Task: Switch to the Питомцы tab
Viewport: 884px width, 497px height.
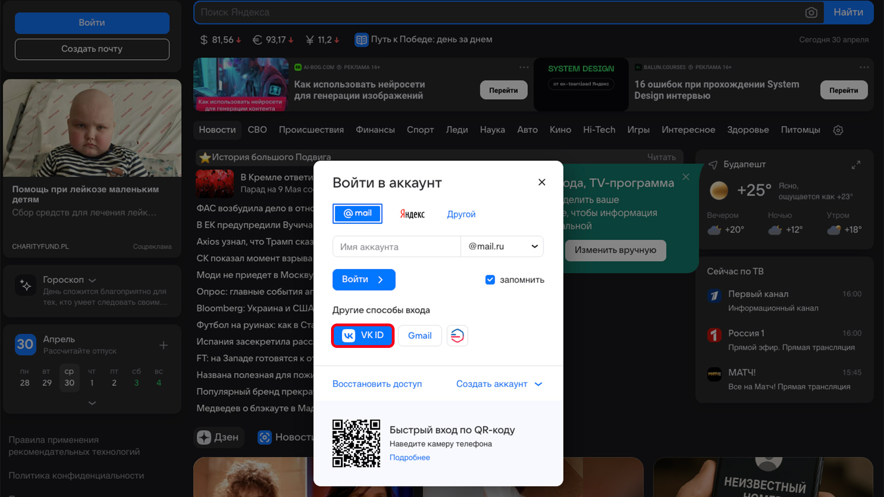Action: [800, 130]
